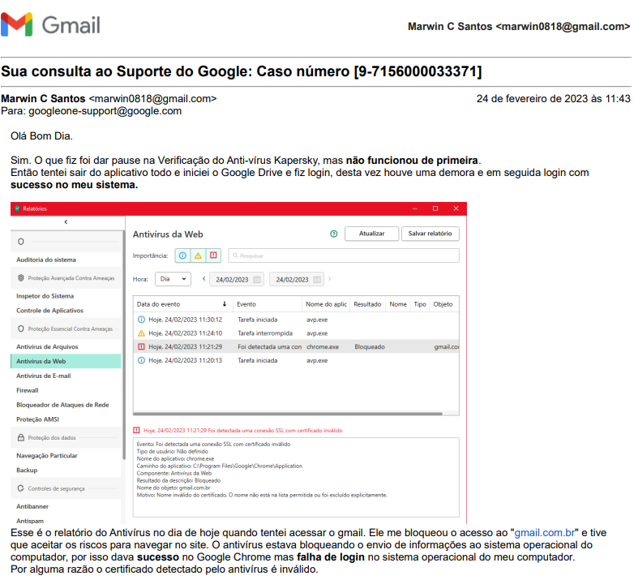Image resolution: width=634 pixels, height=580 pixels.
Task: Click Proteção dos dados lock icon
Action: (x=20, y=437)
